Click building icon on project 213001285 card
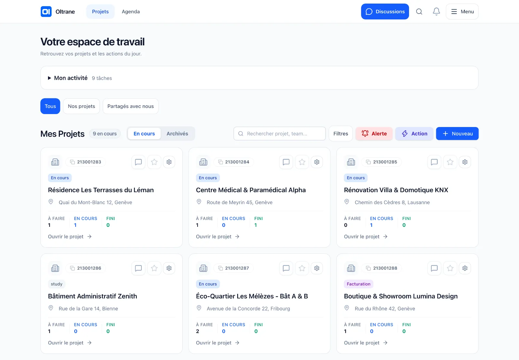 coord(351,162)
